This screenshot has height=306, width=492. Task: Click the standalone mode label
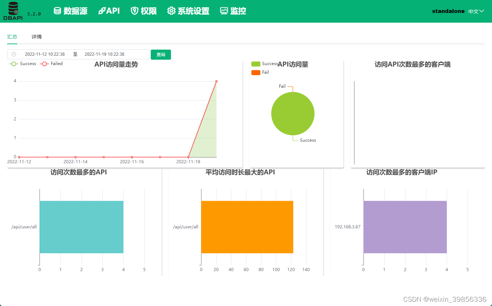[448, 11]
